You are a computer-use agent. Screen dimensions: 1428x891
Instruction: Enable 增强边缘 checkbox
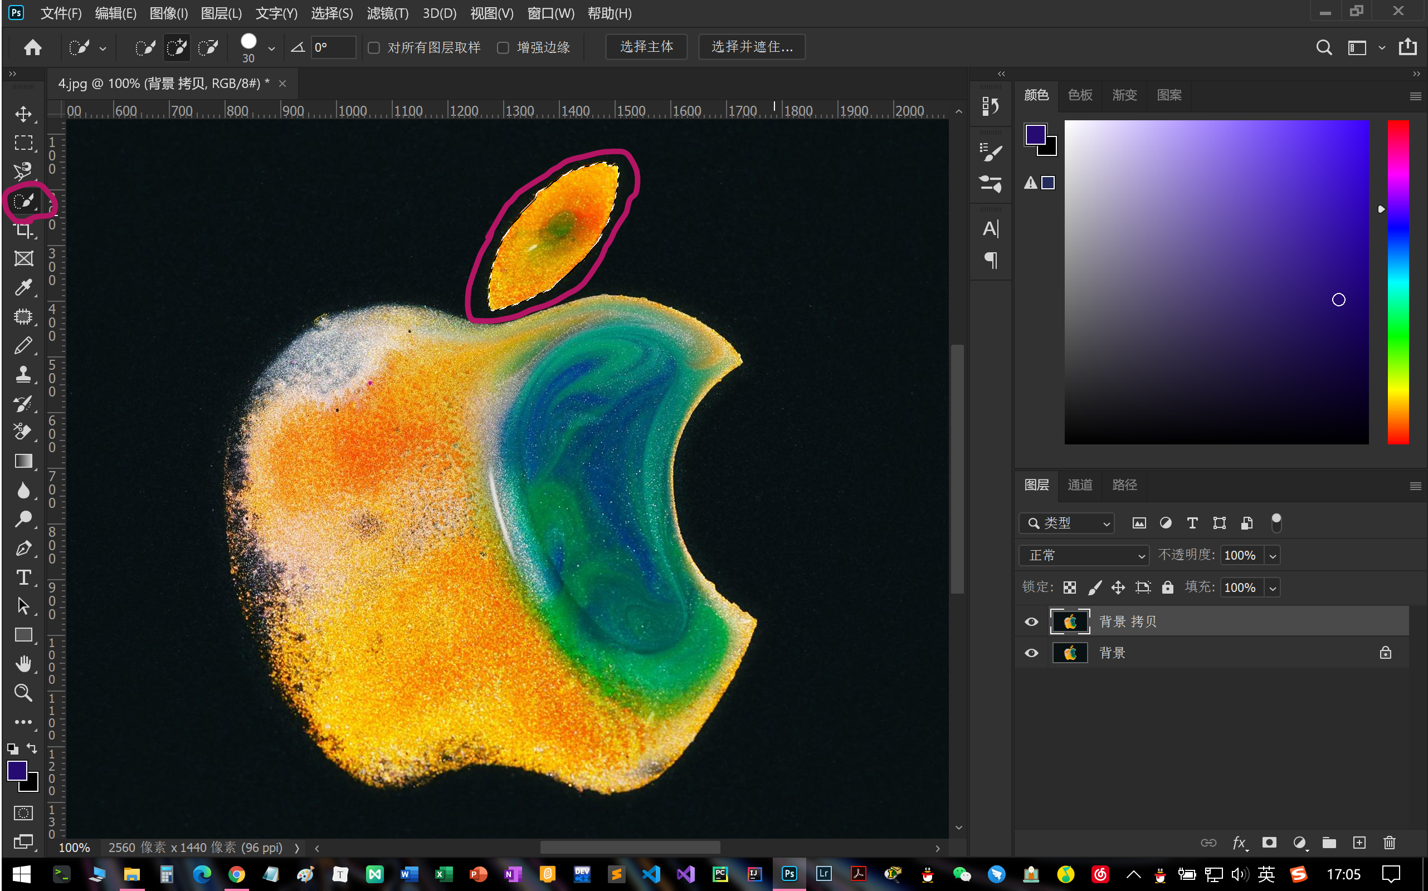pyautogui.click(x=503, y=48)
